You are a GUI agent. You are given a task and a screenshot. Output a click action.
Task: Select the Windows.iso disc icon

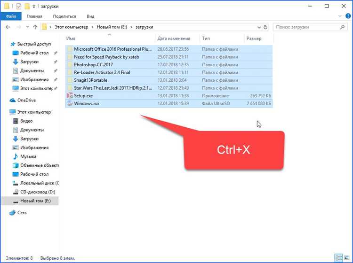[x=70, y=103]
